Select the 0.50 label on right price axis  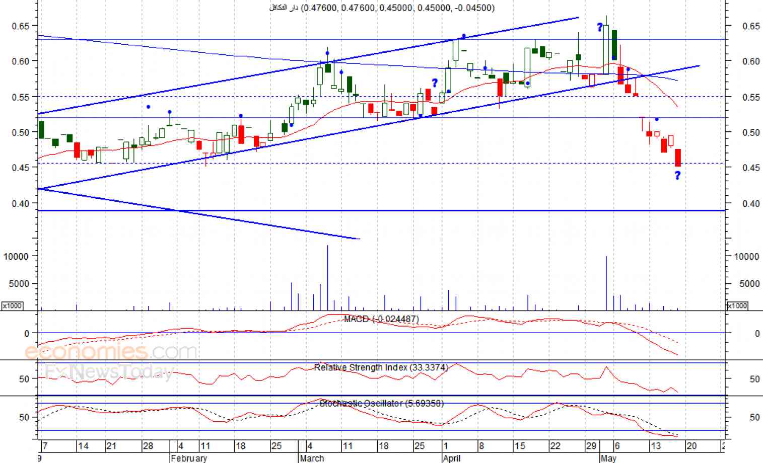coord(751,132)
